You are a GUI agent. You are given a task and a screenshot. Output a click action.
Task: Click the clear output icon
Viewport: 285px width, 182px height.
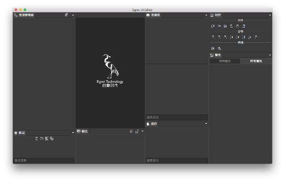click(131, 131)
